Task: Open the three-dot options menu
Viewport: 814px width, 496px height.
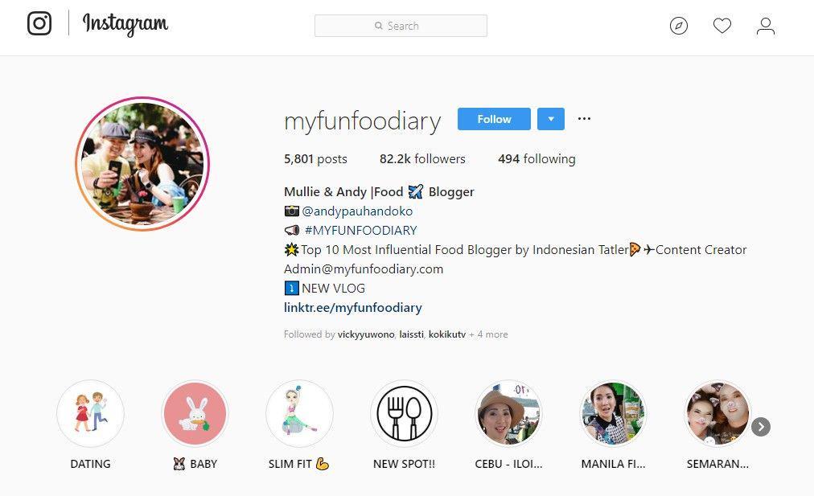Action: click(x=584, y=119)
